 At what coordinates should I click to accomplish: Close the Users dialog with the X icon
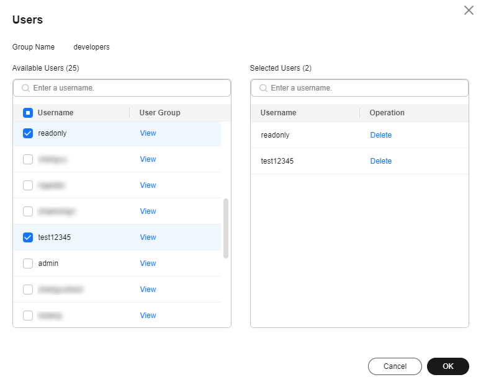pos(469,11)
